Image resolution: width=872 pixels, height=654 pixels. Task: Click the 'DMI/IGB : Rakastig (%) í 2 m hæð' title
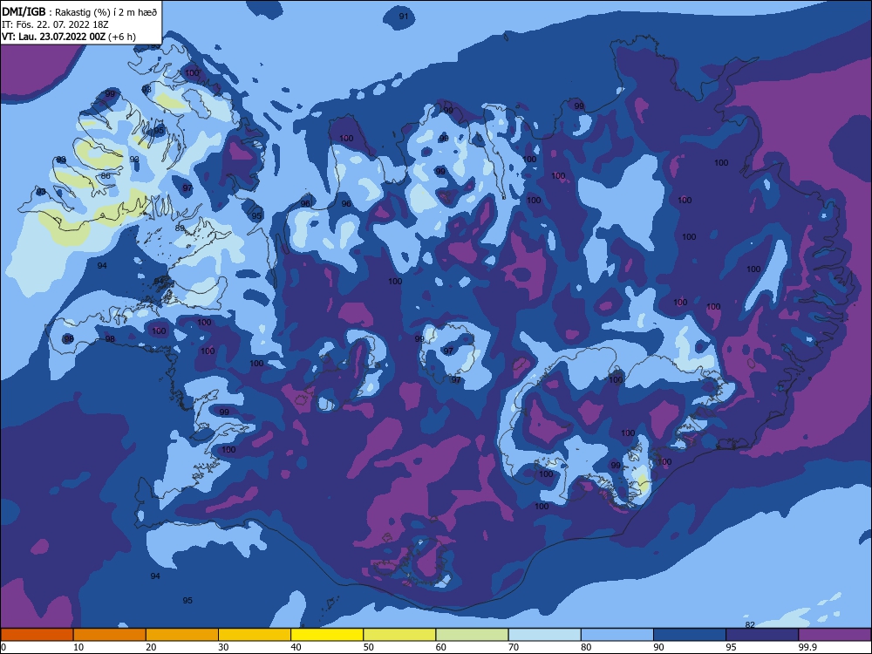tap(79, 11)
